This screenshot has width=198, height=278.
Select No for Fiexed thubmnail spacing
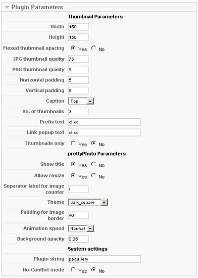coord(93,48)
